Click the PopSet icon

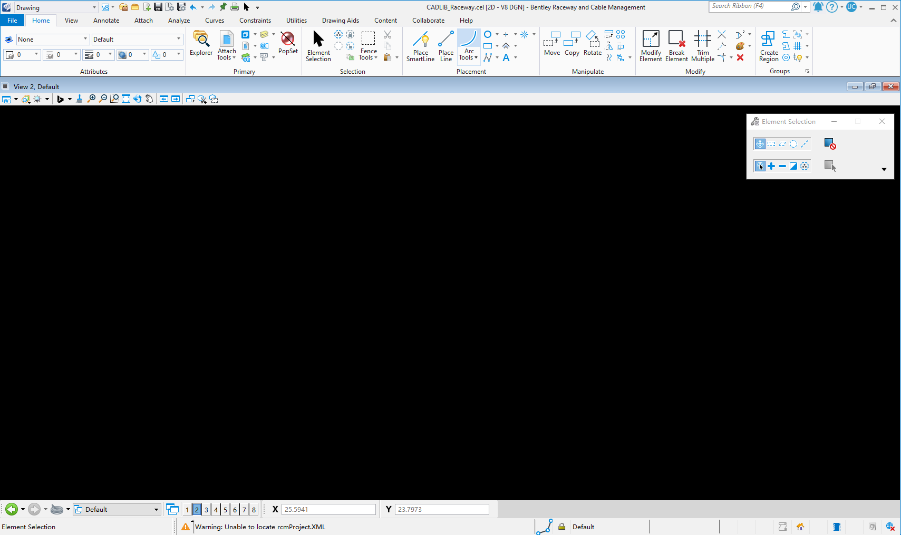click(x=288, y=43)
